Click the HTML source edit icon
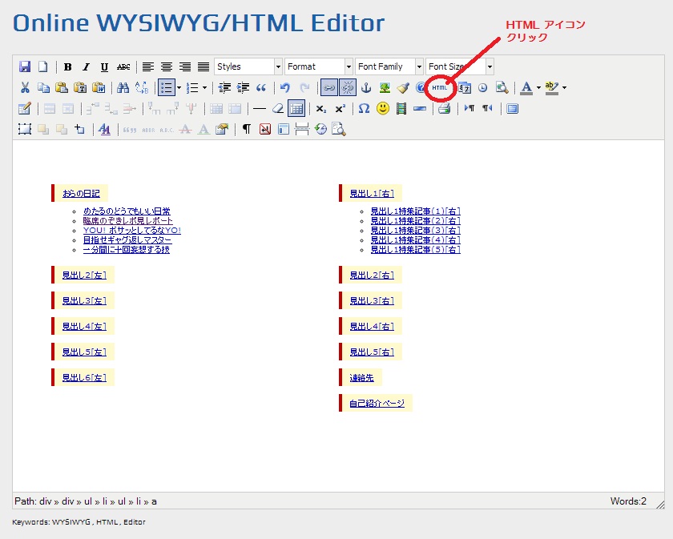Image resolution: width=673 pixels, height=539 pixels. [x=439, y=87]
